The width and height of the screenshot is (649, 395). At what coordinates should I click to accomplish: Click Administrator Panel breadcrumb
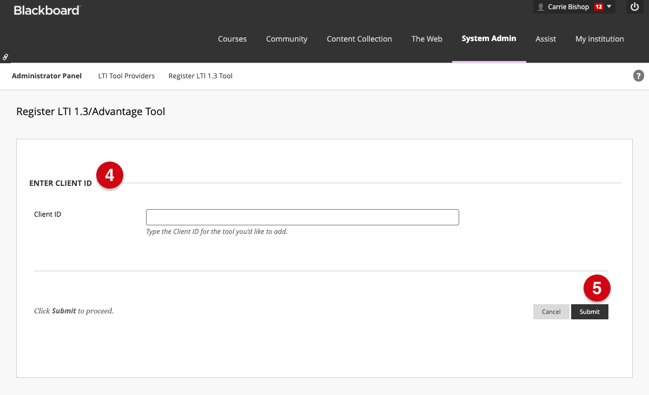point(47,76)
